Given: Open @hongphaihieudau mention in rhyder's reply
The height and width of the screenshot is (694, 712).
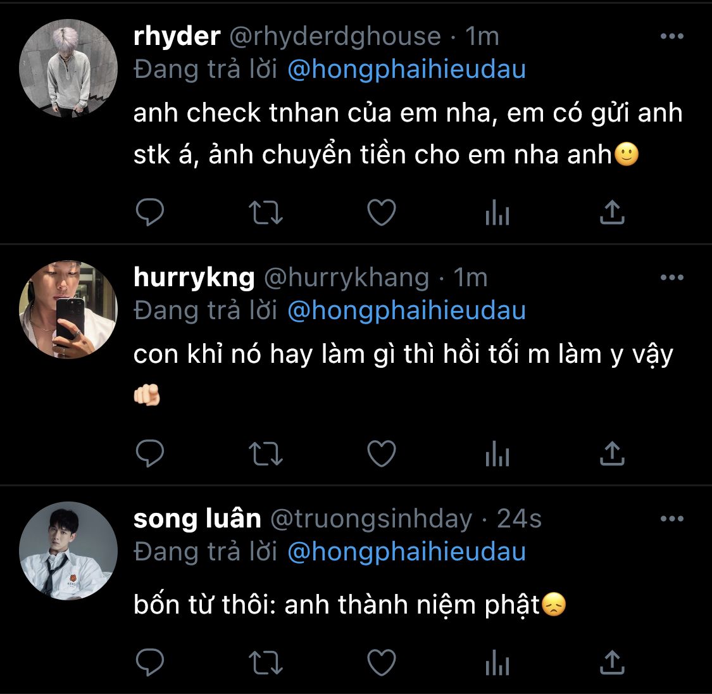Looking at the screenshot, I should [406, 69].
